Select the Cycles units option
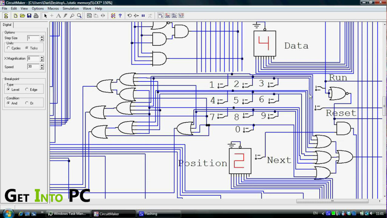Viewport: 387px width, 218px height. (x=14, y=48)
